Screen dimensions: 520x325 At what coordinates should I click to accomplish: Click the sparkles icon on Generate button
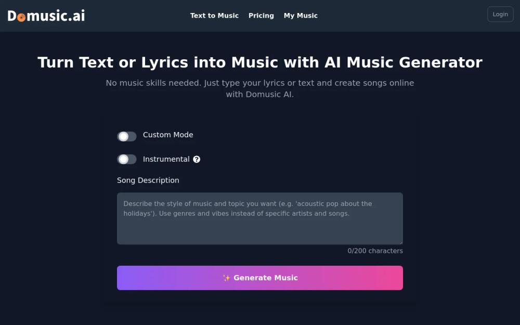tap(226, 278)
